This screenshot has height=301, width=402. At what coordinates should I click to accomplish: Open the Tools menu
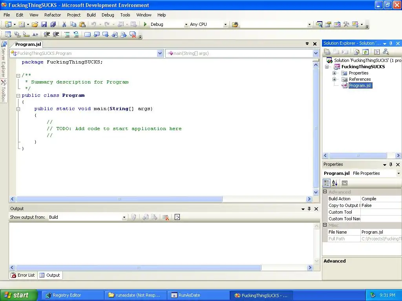125,15
